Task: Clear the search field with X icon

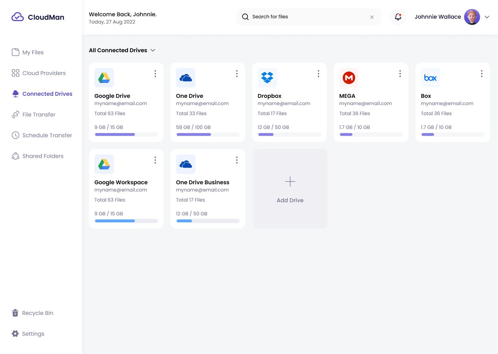Action: pos(372,17)
